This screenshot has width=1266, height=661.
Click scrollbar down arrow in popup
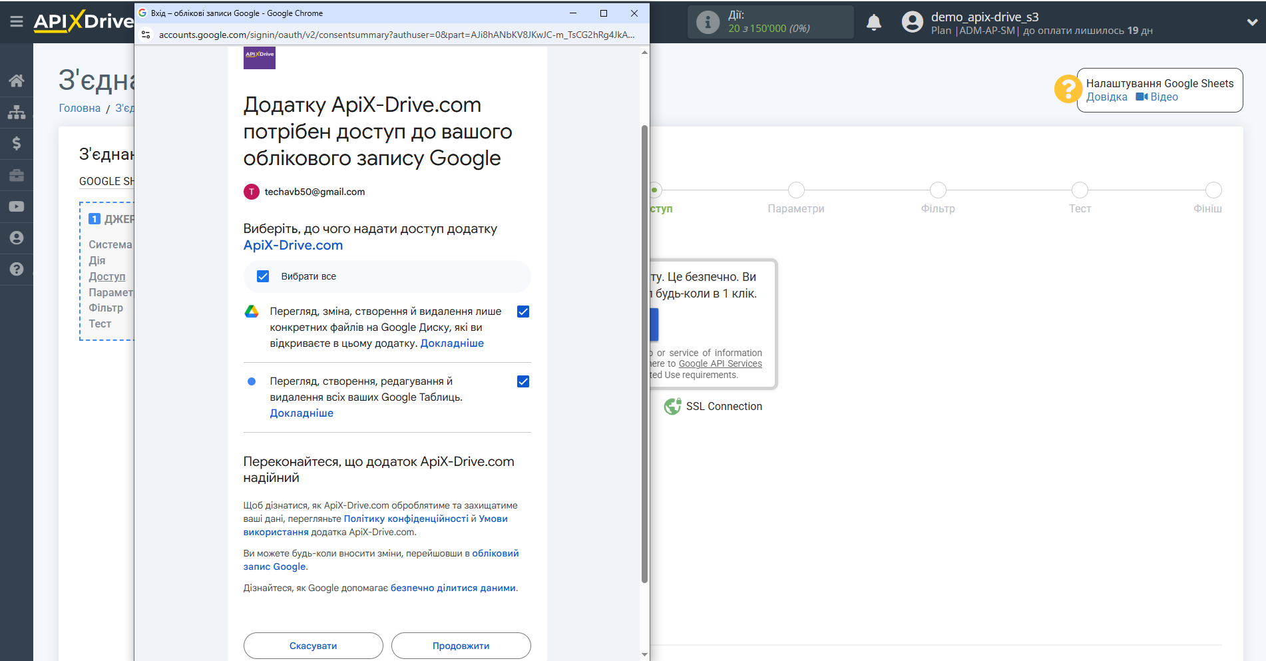click(644, 655)
